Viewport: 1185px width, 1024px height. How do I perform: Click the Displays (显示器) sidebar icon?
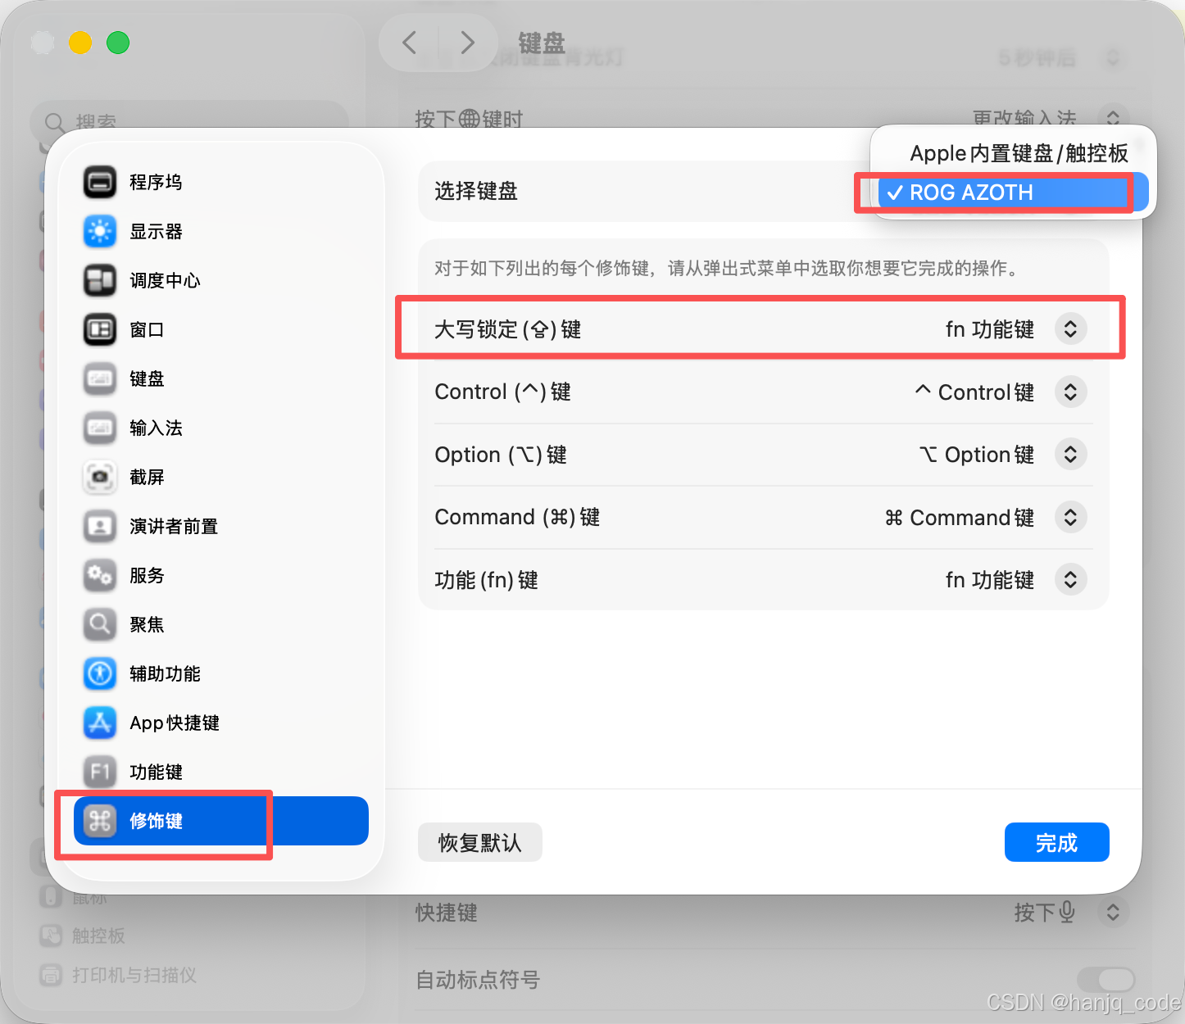[100, 231]
